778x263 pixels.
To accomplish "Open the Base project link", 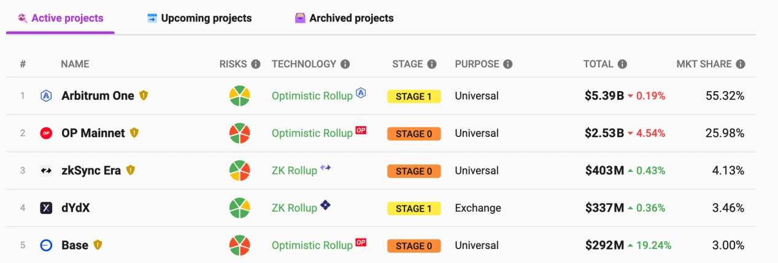I will click(75, 245).
